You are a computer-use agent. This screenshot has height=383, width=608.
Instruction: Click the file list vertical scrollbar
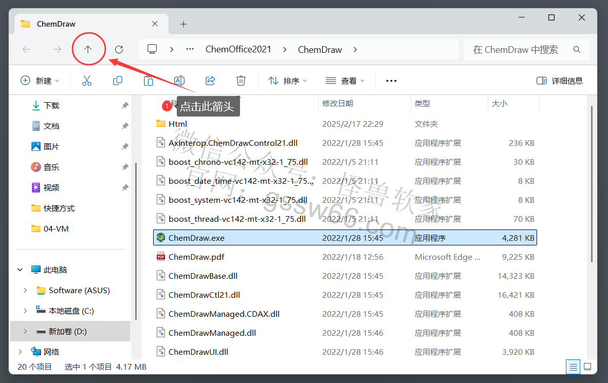(592, 184)
